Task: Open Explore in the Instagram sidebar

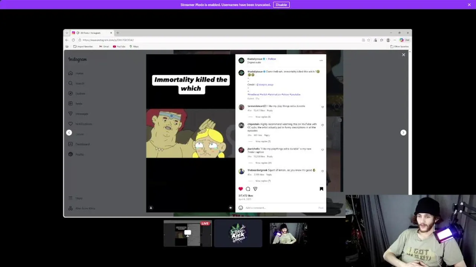Action: pos(77,93)
